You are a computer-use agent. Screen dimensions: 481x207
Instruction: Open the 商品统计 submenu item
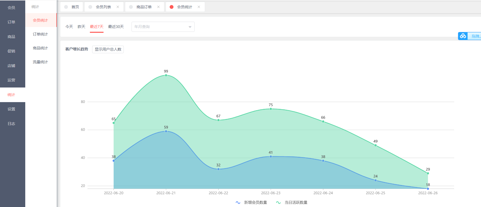40,48
